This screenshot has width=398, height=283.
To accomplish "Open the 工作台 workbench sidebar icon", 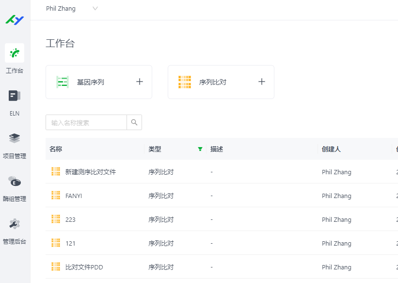I will (x=15, y=53).
